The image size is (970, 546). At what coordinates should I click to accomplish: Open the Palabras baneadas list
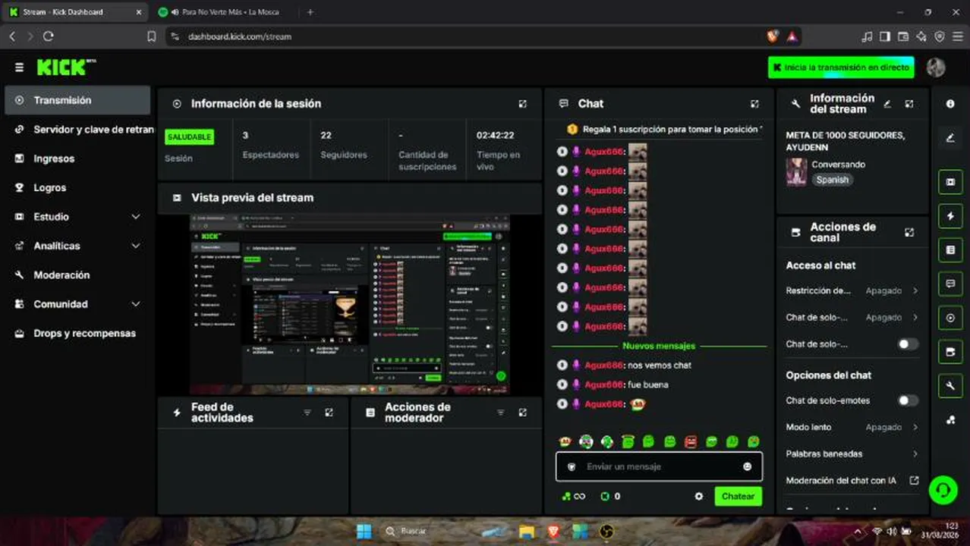[852, 453]
